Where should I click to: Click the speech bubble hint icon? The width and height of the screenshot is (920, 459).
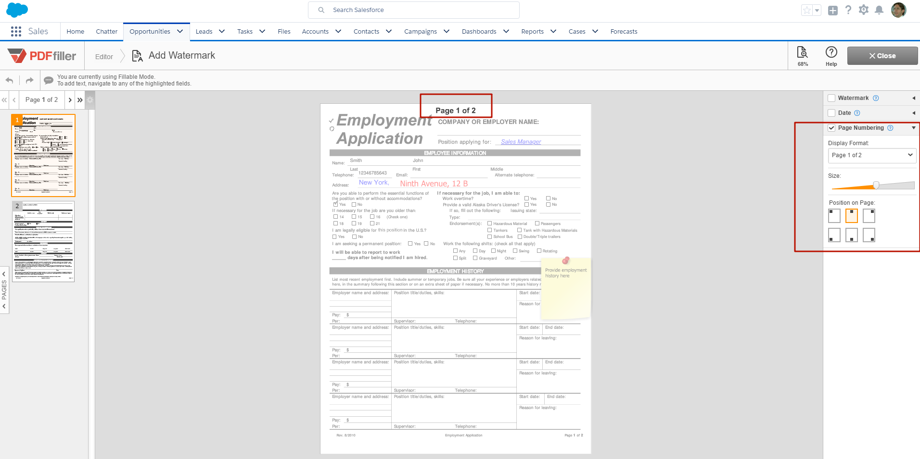49,80
